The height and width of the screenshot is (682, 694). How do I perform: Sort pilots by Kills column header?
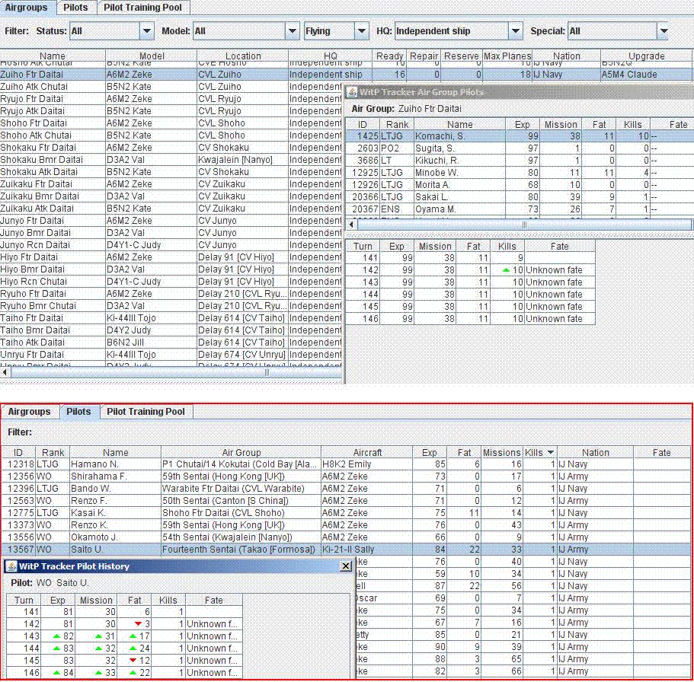(540, 452)
